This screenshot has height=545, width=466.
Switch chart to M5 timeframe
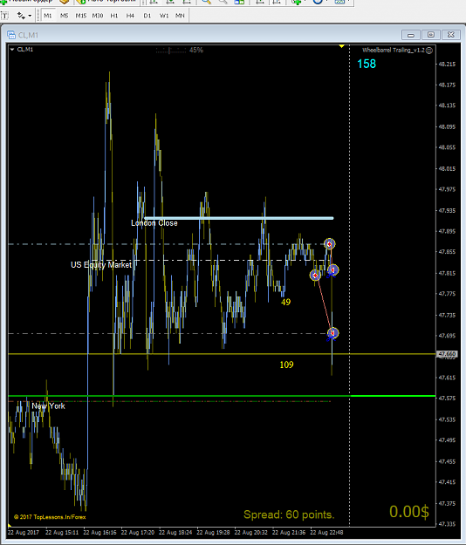(x=64, y=16)
